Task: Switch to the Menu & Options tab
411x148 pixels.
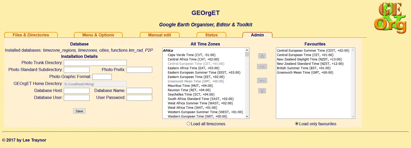Action: pyautogui.click(x=98, y=35)
